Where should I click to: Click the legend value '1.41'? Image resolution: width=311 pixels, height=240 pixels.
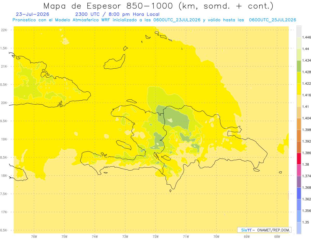(x=306, y=107)
